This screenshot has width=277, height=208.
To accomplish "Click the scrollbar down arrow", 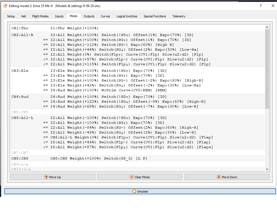I will [x=267, y=169].
